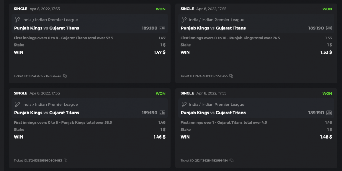Click cricket sport icon in the 57.5 bet card
The height and width of the screenshot is (171, 342).
(17, 20)
